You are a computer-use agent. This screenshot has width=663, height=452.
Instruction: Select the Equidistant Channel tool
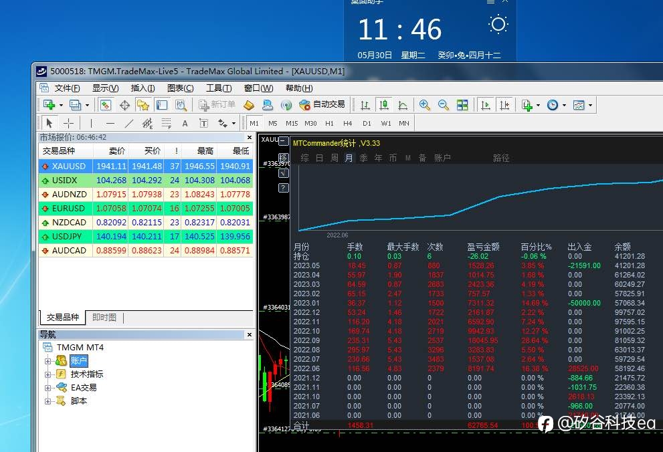coord(148,123)
